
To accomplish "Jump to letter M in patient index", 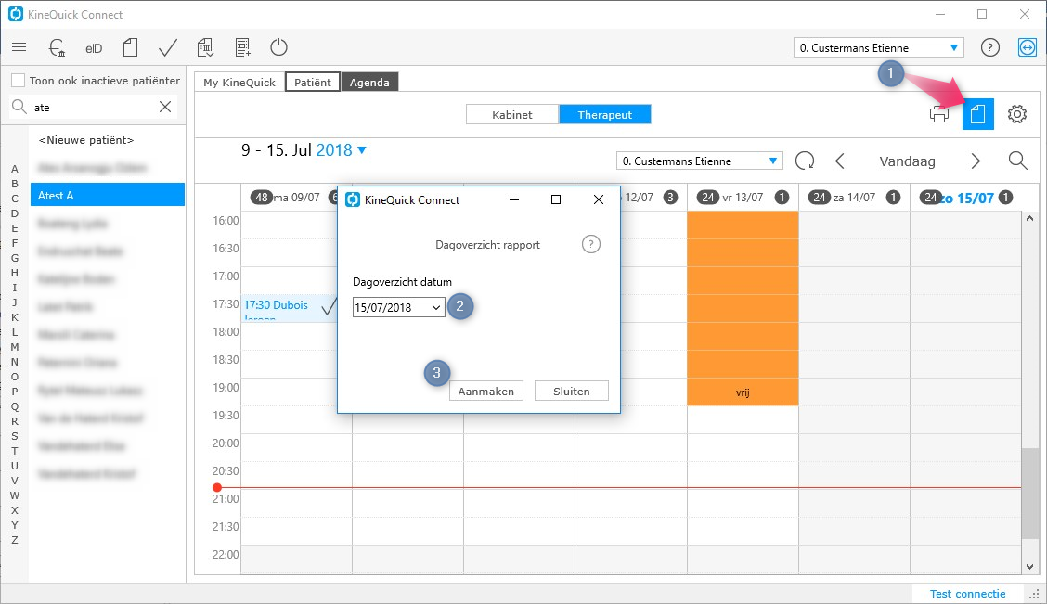I will [15, 347].
